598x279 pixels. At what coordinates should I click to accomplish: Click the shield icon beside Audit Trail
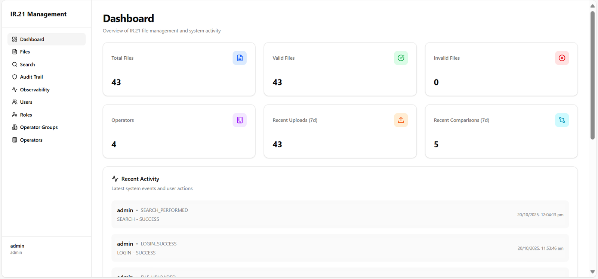point(15,77)
